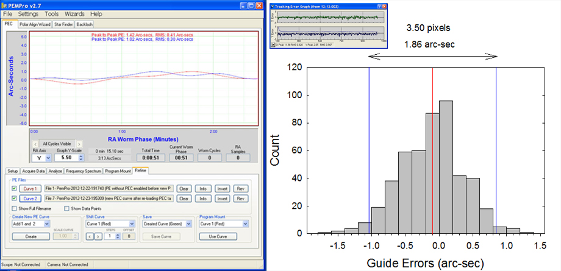
Task: Click the play arrow in Tracking Error Graph window
Action: 274,44
